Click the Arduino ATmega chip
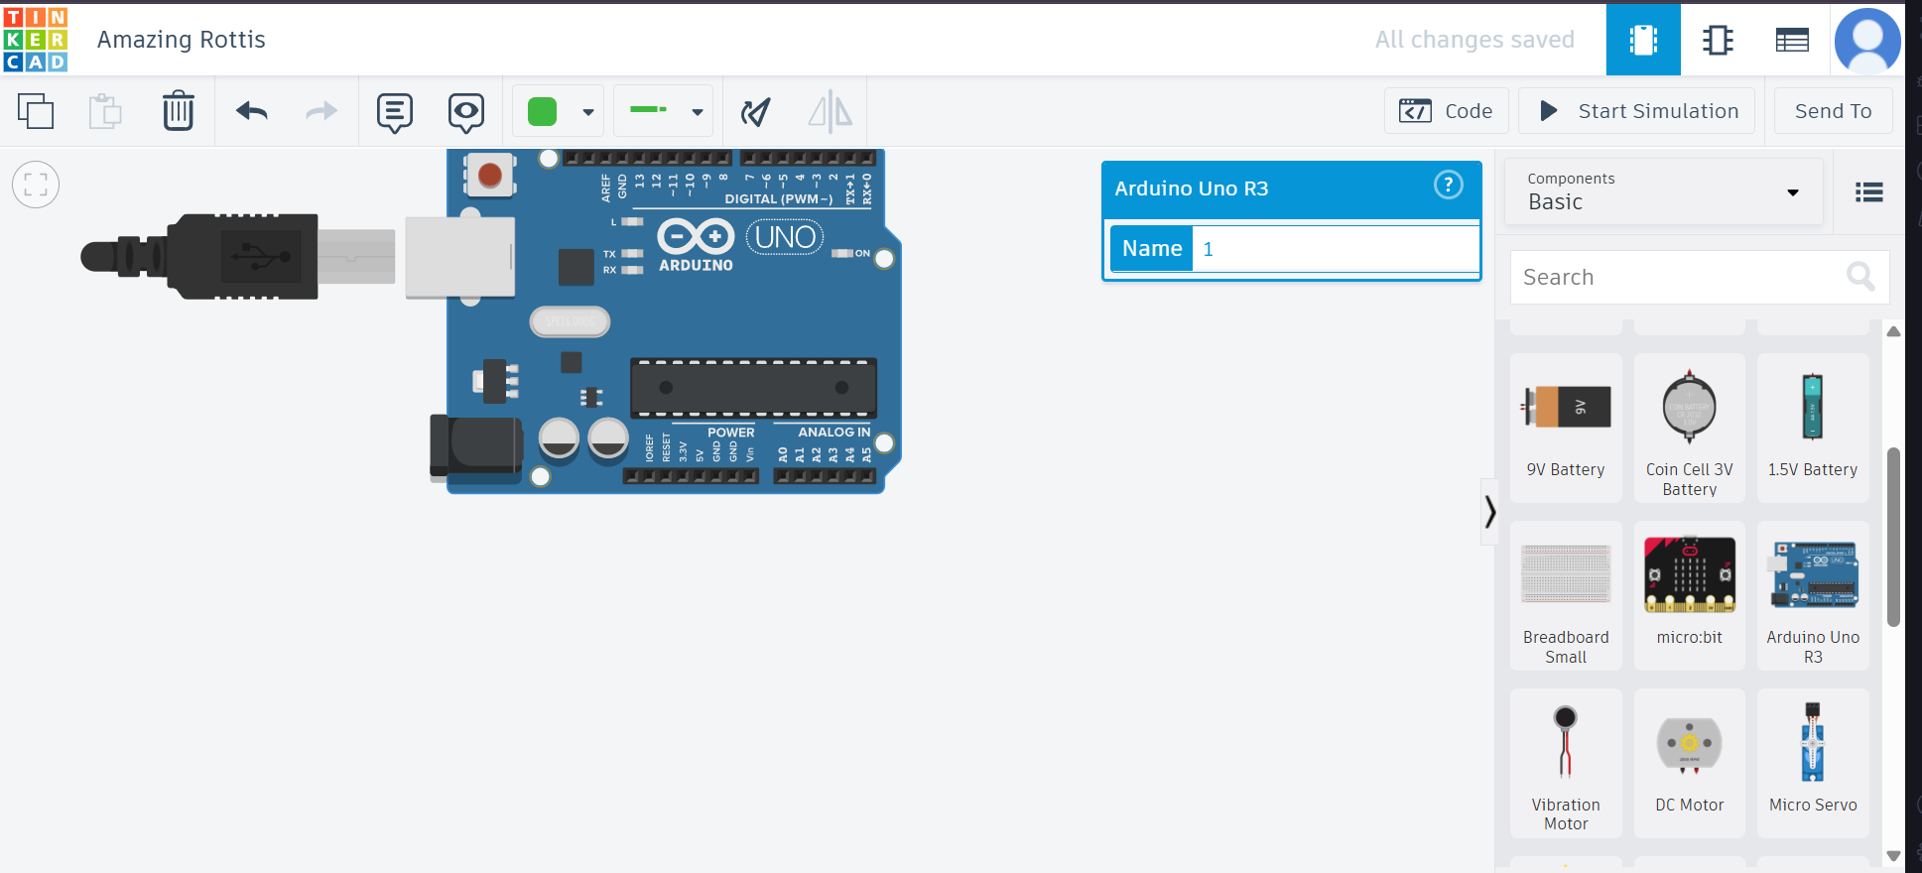The image size is (1922, 873). pos(754,388)
